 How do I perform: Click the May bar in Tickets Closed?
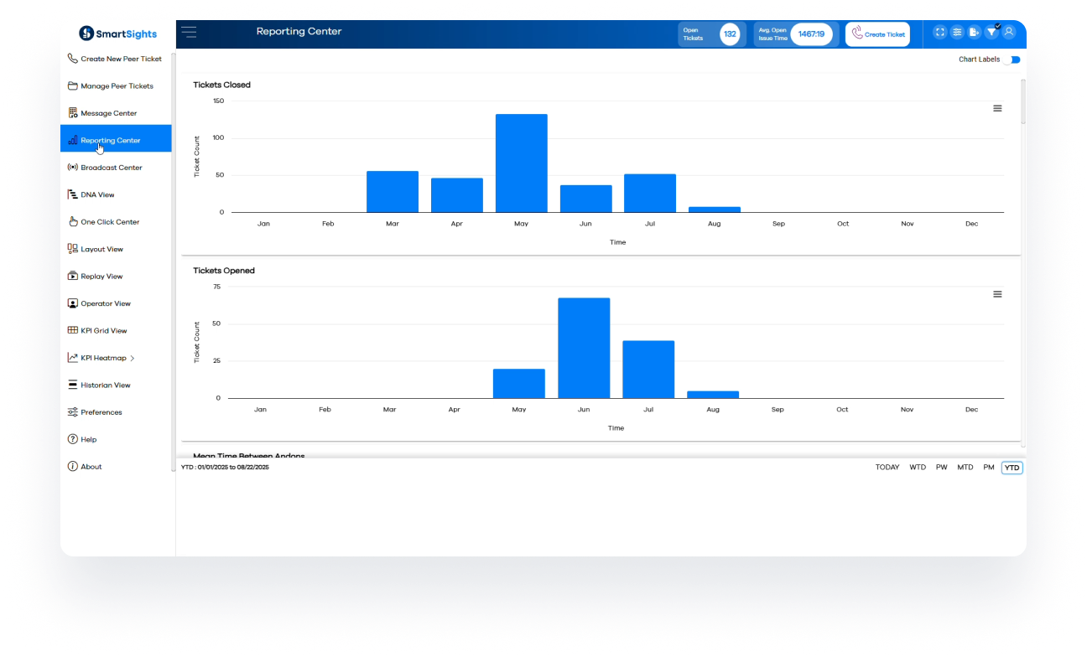pyautogui.click(x=521, y=163)
